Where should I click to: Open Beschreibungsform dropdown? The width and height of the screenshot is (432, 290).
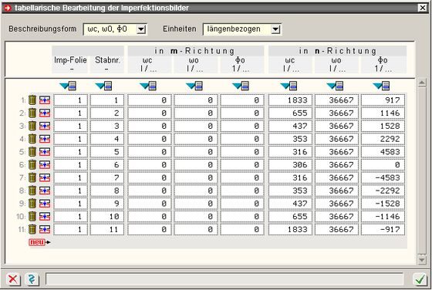pyautogui.click(x=141, y=29)
